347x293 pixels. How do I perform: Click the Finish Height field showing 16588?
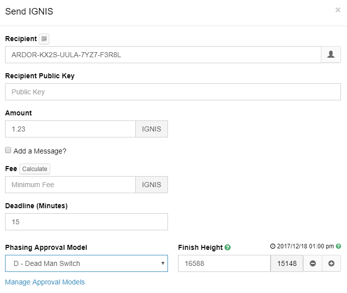[x=224, y=263]
